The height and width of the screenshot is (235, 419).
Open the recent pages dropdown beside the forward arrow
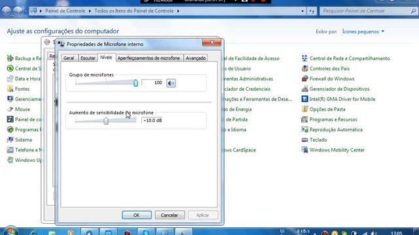pyautogui.click(x=26, y=11)
